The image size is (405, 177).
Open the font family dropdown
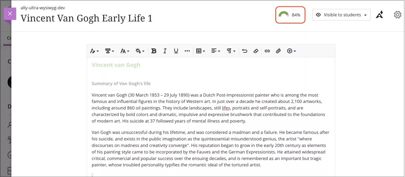(109, 51)
